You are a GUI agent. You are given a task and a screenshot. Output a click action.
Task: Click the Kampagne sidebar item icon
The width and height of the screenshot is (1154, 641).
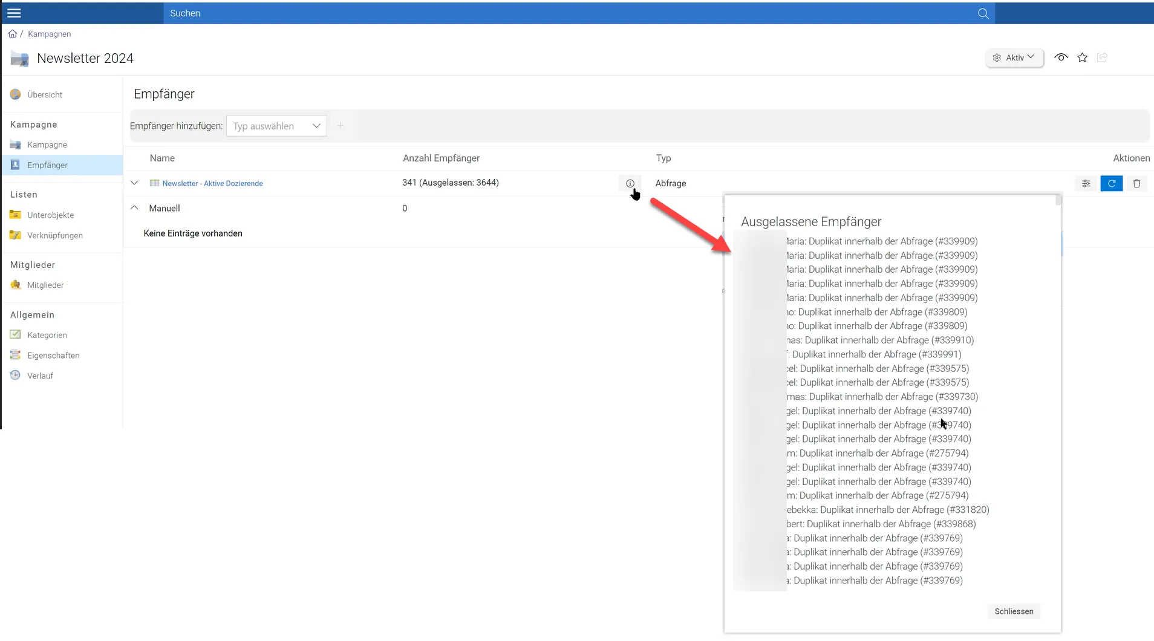pyautogui.click(x=15, y=145)
